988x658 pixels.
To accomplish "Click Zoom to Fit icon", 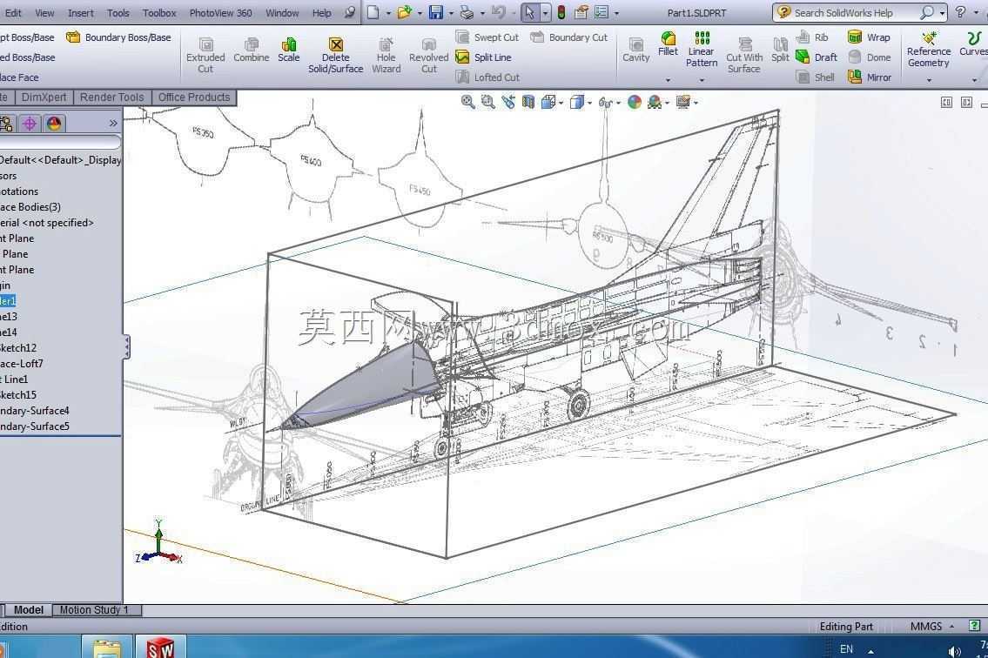I will pyautogui.click(x=467, y=102).
